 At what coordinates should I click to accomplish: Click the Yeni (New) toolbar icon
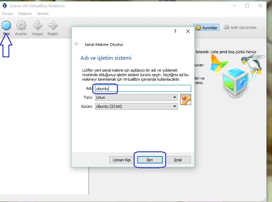click(x=7, y=26)
